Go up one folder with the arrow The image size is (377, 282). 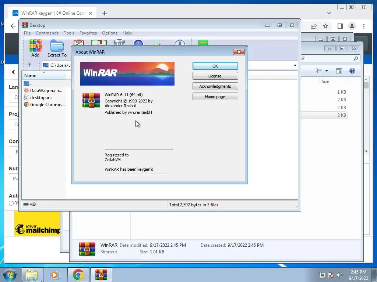(x=29, y=65)
